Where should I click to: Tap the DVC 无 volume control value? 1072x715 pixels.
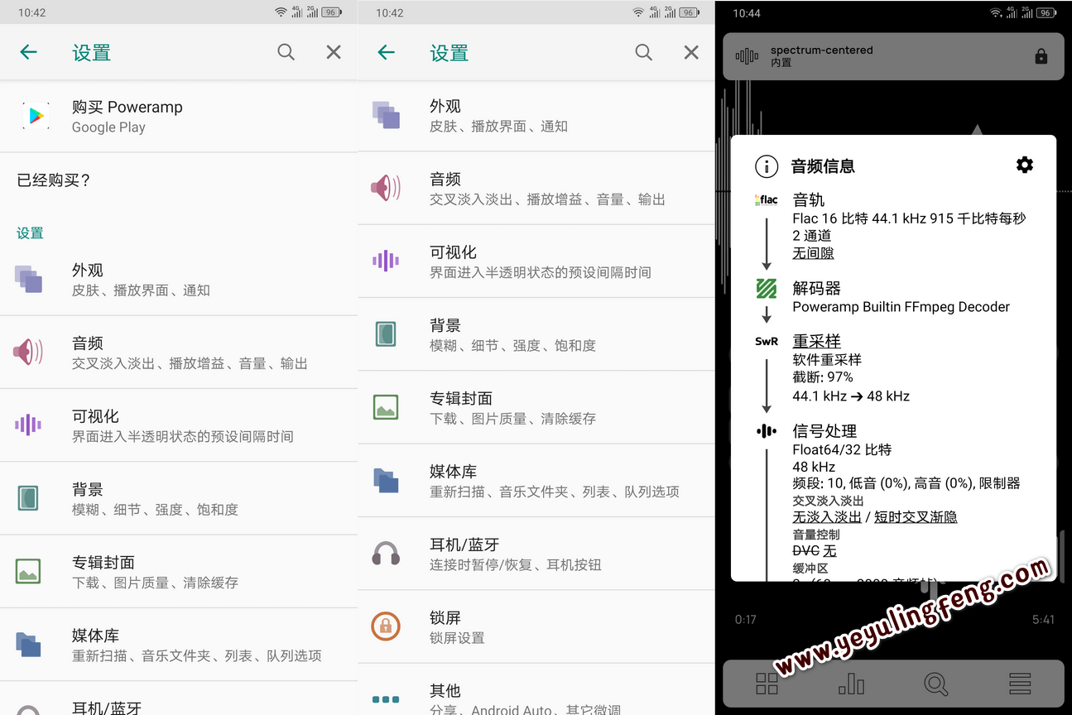click(x=815, y=551)
